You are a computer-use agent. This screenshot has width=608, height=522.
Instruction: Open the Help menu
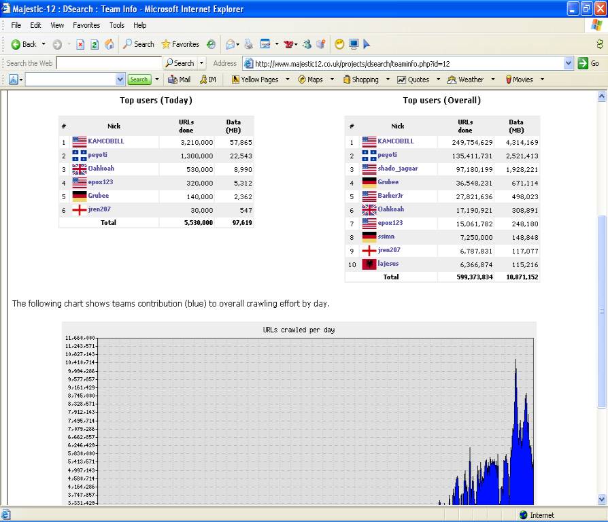(x=140, y=25)
